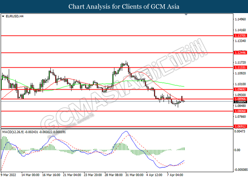Click the 1.13340 price scale value
248x177 pixels.
(241, 41)
